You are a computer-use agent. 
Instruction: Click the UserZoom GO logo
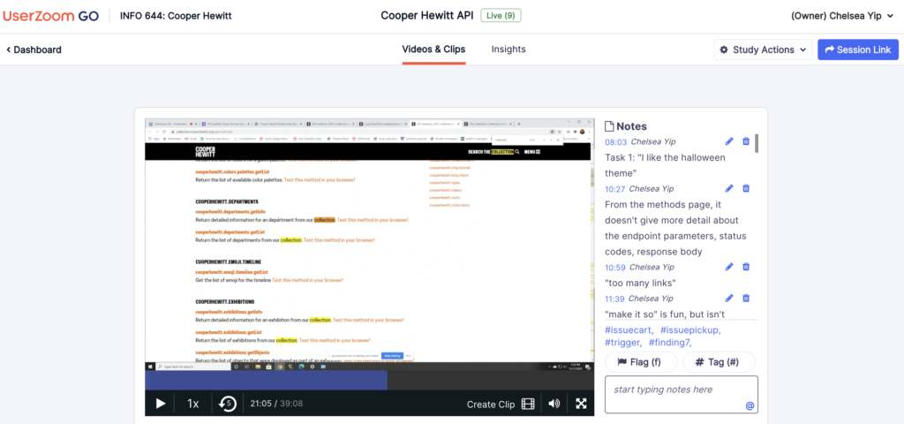(50, 16)
